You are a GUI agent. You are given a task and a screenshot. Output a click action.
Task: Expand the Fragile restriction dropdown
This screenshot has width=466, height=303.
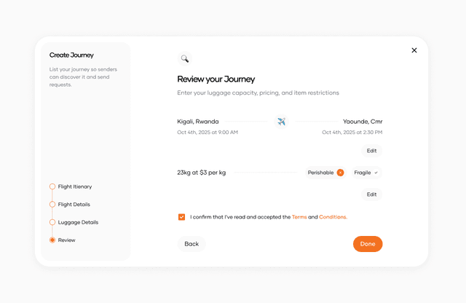(366, 173)
